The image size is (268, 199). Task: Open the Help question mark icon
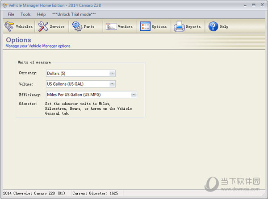click(x=213, y=26)
